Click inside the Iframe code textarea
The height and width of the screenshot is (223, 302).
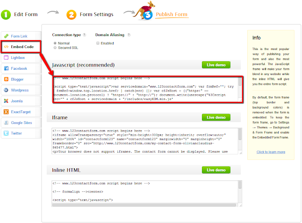click(145, 141)
